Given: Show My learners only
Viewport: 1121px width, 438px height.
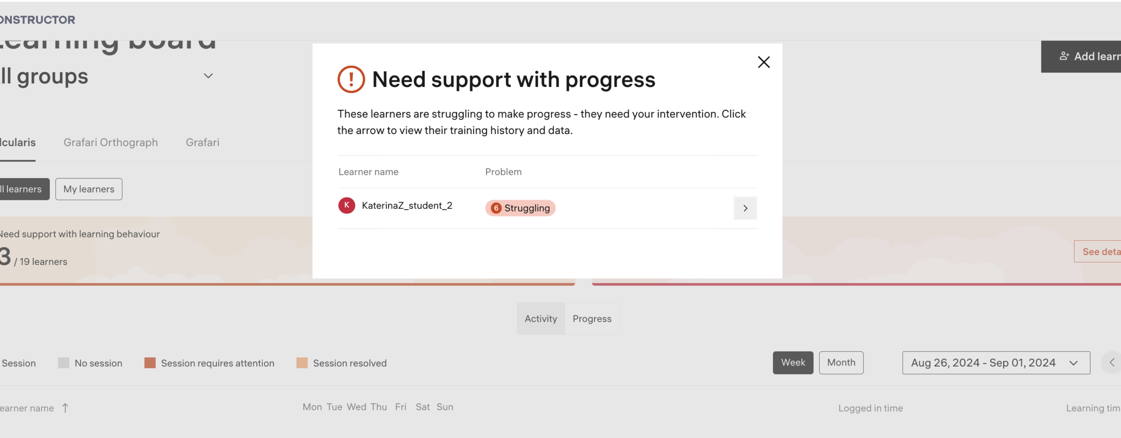Looking at the screenshot, I should 89,189.
